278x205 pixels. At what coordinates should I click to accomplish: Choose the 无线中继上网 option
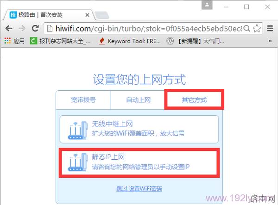[139, 129]
